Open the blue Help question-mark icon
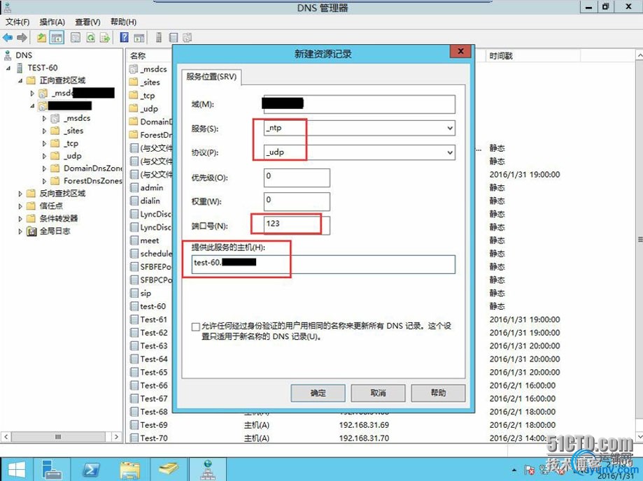 (125, 38)
